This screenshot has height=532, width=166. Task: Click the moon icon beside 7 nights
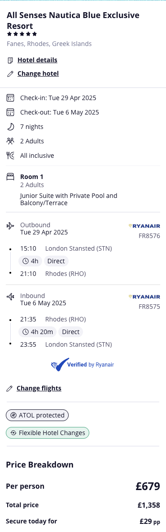10,127
